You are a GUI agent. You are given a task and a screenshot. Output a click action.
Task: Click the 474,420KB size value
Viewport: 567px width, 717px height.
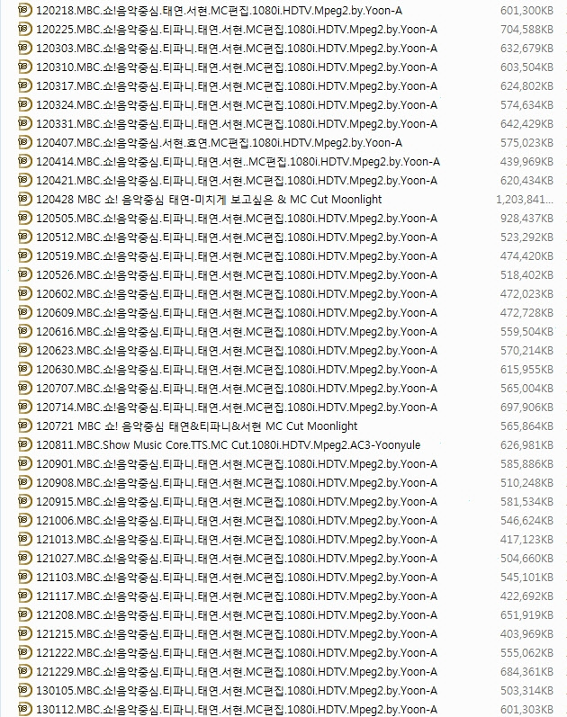tap(526, 256)
